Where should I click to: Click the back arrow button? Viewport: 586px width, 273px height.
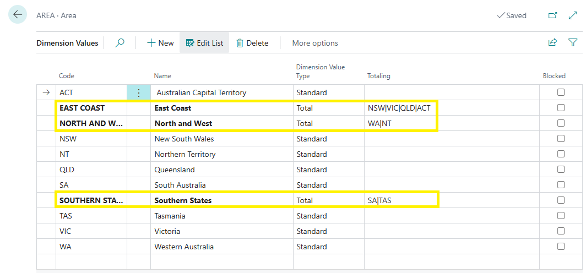pyautogui.click(x=18, y=15)
